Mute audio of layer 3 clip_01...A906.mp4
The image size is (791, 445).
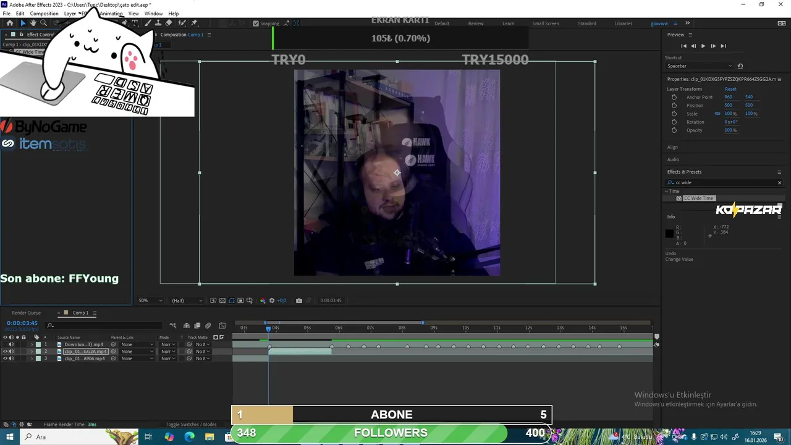coord(11,358)
